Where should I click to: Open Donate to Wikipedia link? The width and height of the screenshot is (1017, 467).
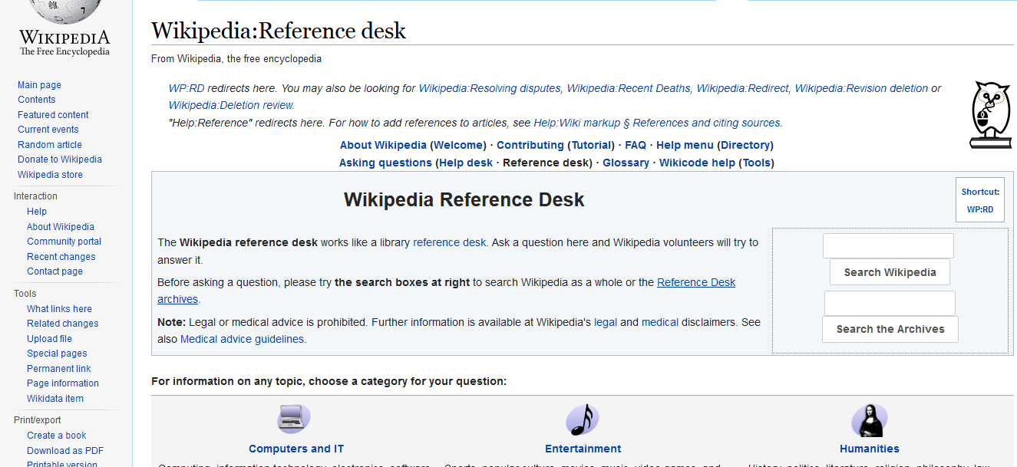coord(59,160)
